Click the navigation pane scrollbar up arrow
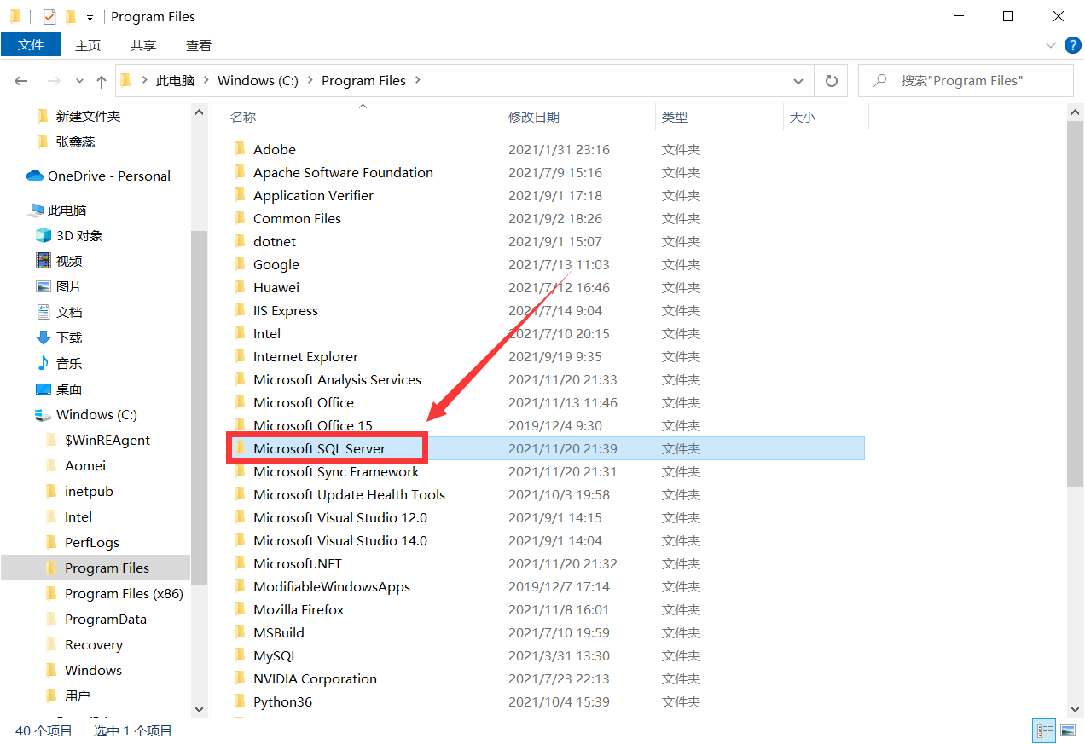 click(199, 112)
